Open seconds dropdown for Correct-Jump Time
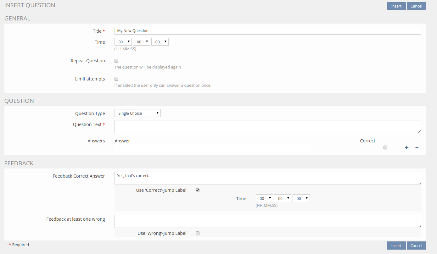 (301, 198)
